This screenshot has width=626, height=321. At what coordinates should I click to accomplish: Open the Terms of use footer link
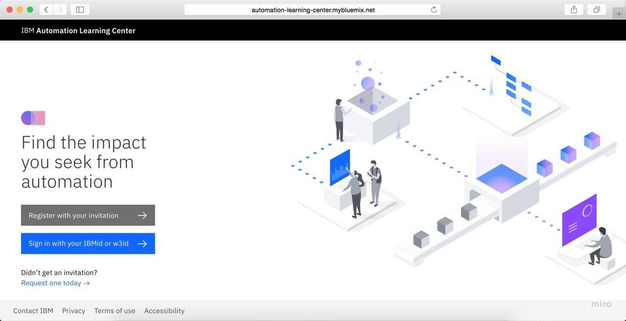pos(114,311)
